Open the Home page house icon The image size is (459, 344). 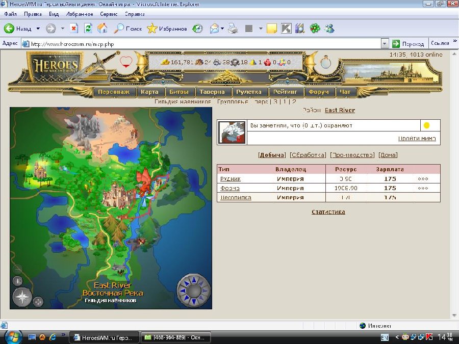pyautogui.click(x=102, y=29)
